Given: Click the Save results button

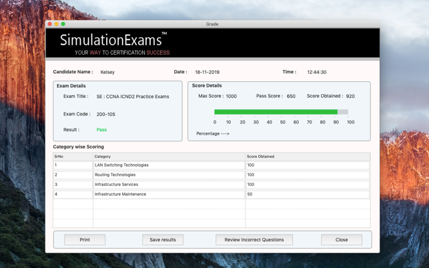Looking at the screenshot, I should [163, 239].
